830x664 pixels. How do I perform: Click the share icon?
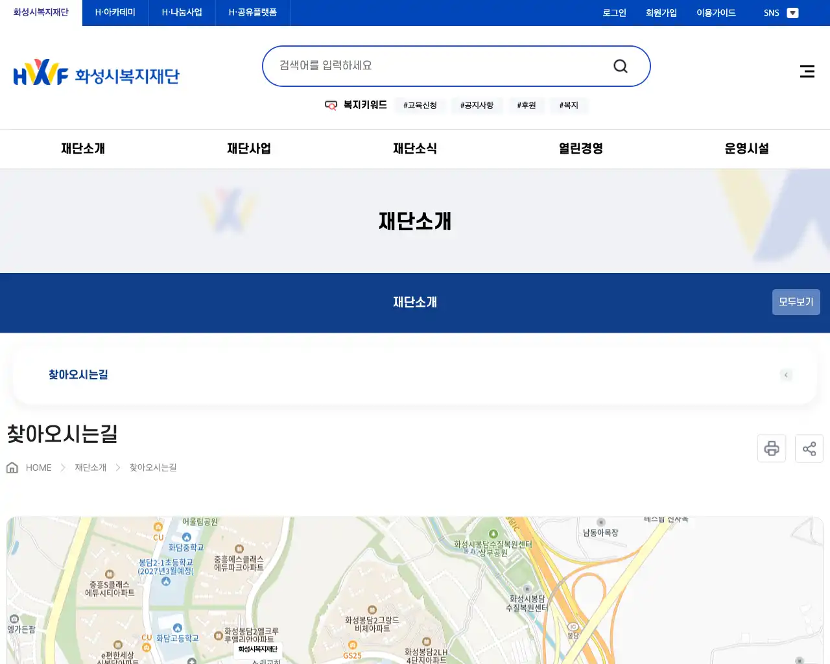(809, 448)
